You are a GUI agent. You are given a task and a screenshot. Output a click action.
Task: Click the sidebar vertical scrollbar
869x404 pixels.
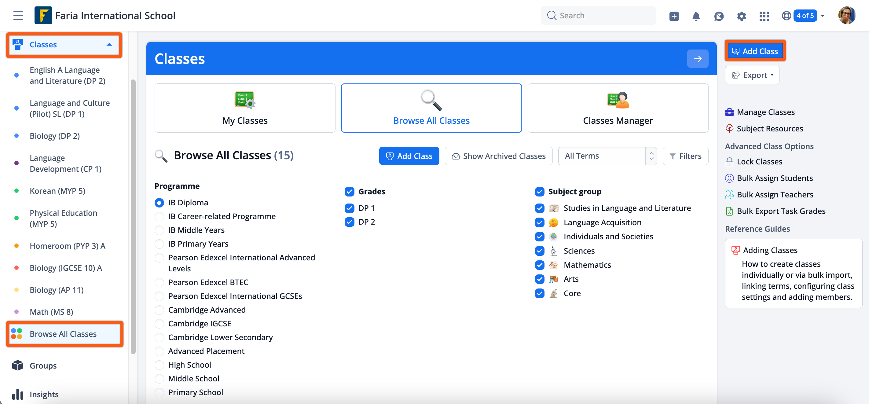[x=133, y=216]
